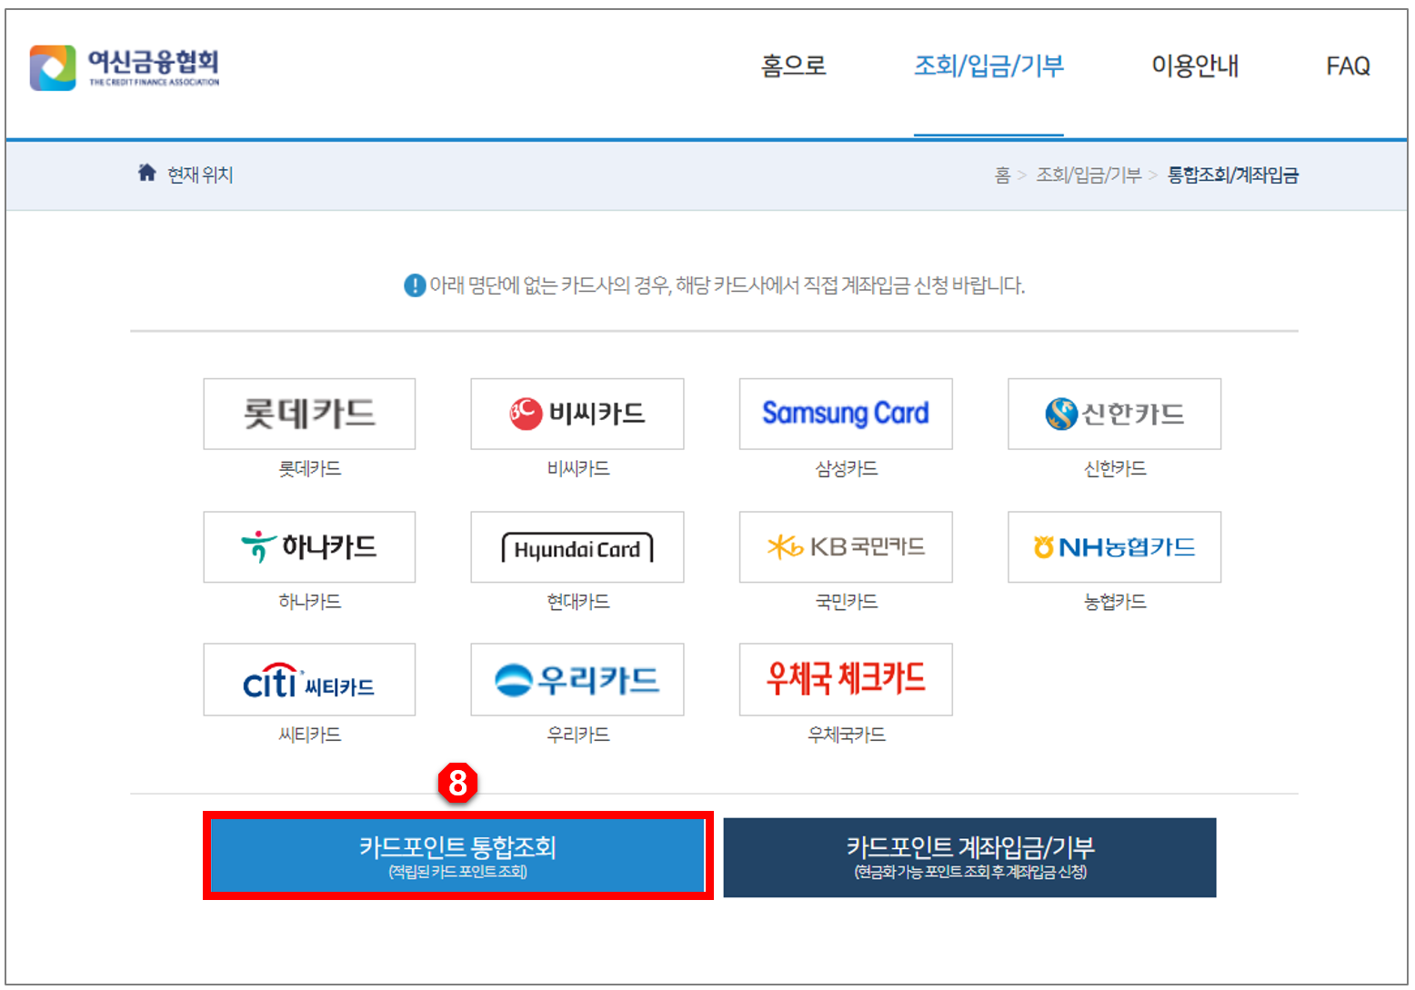1415x990 pixels.
Task: Click the 씨티카드 caption text
Action: coord(309,734)
